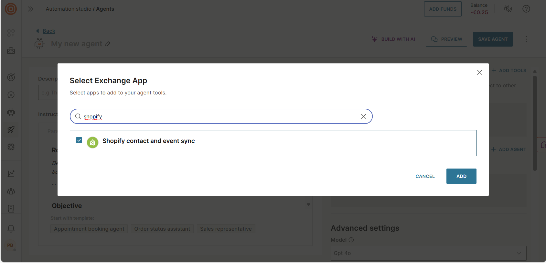Open the apps grid plus icon
This screenshot has height=263, width=546.
point(11,33)
